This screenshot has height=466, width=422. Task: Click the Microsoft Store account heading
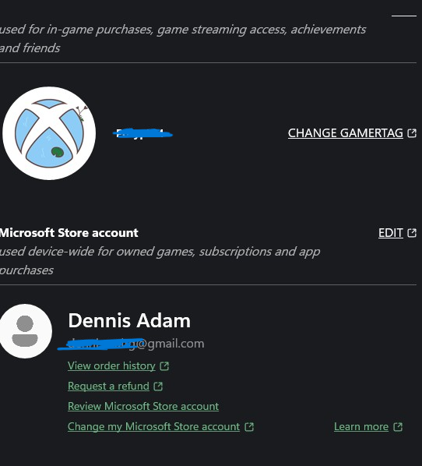pos(69,233)
